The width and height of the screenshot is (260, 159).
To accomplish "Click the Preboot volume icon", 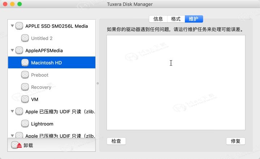I will (x=25, y=75).
